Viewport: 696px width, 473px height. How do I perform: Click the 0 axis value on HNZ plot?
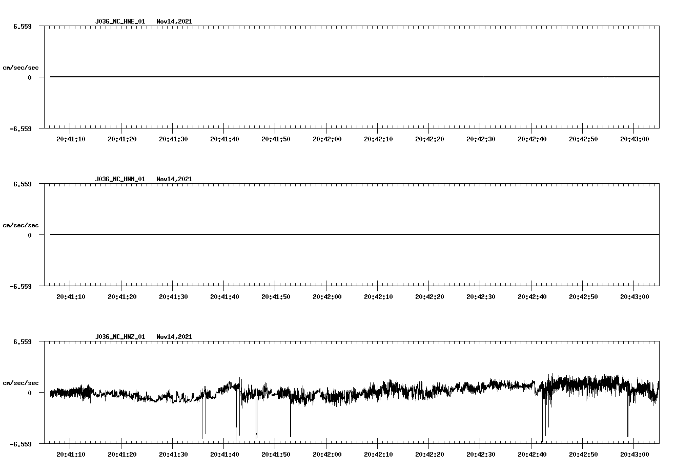coord(30,393)
